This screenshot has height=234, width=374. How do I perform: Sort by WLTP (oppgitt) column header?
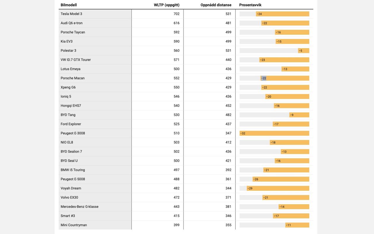coord(167,5)
